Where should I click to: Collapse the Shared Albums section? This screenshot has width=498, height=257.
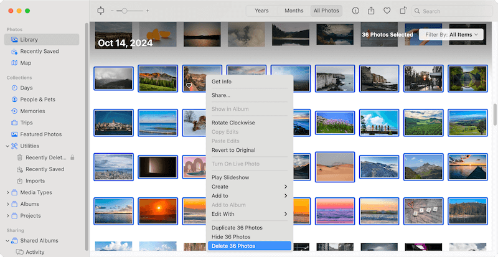coord(7,240)
